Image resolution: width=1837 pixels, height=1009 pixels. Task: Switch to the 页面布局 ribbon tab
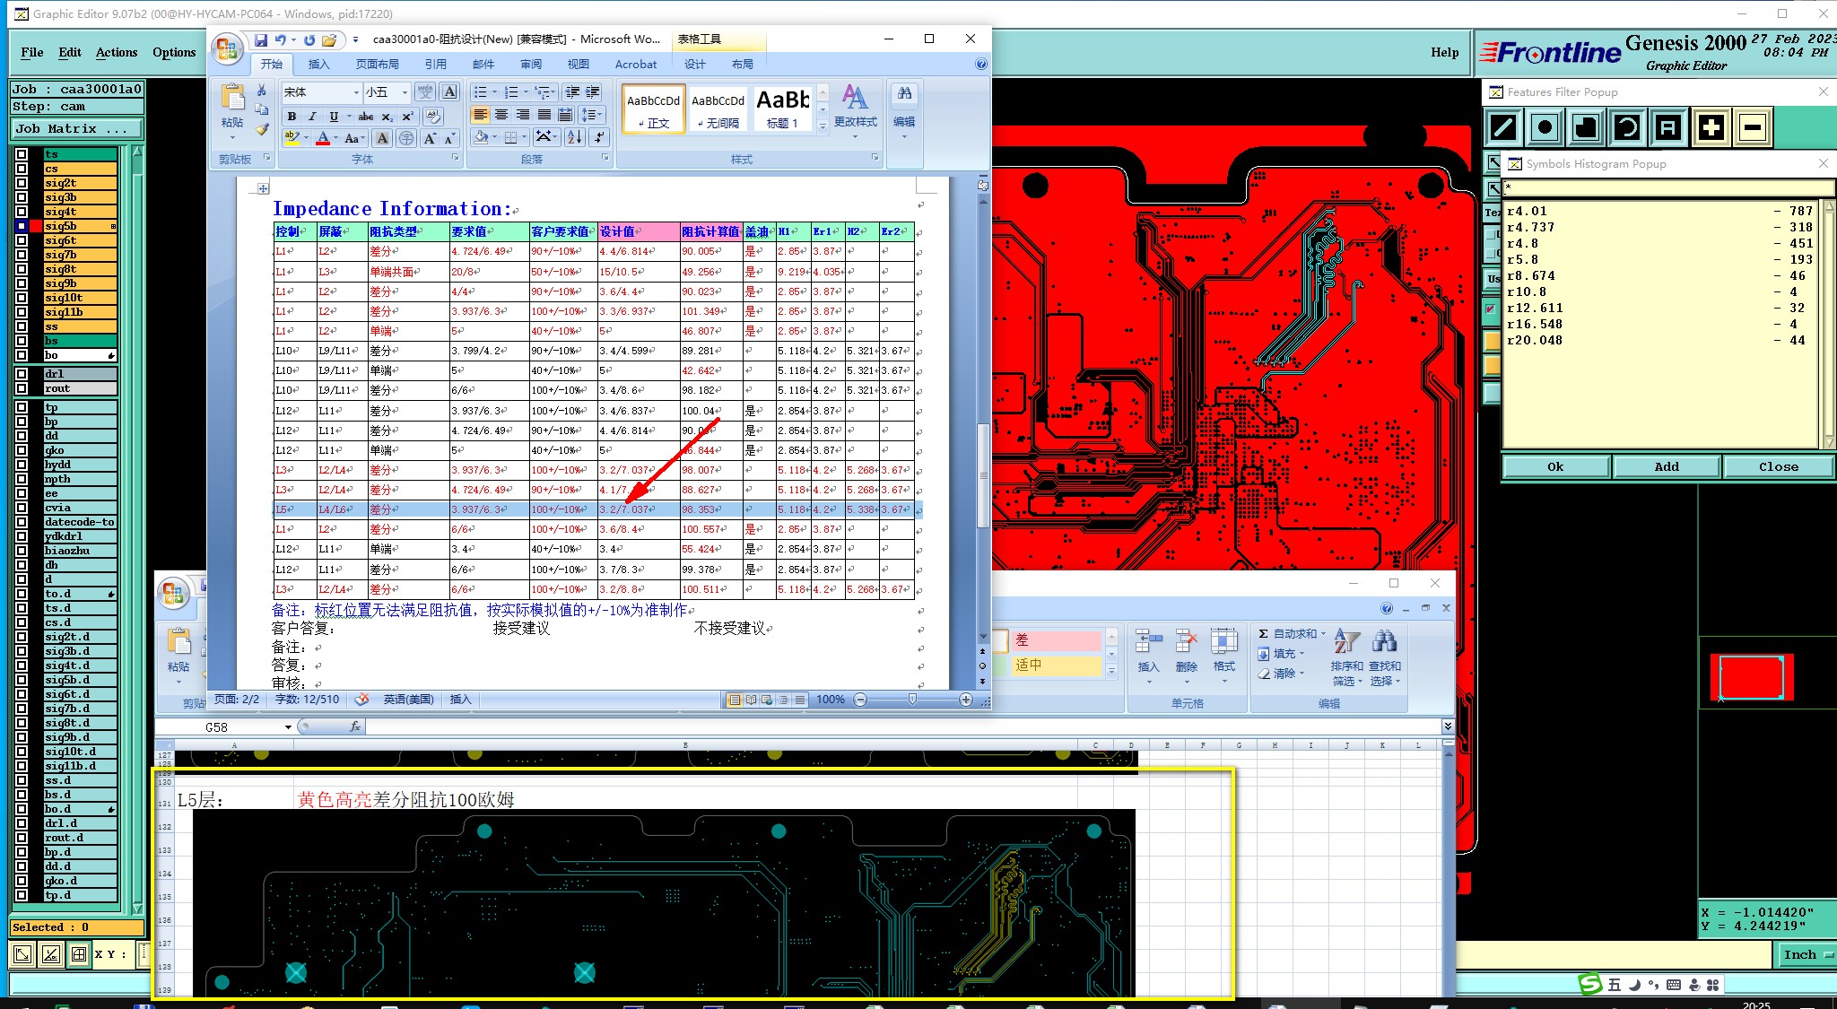tap(377, 65)
